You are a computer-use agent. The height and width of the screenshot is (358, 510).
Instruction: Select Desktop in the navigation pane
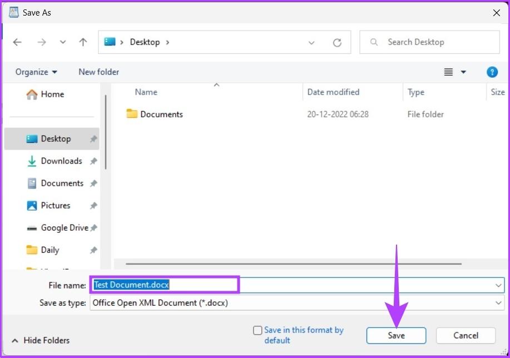coord(52,139)
